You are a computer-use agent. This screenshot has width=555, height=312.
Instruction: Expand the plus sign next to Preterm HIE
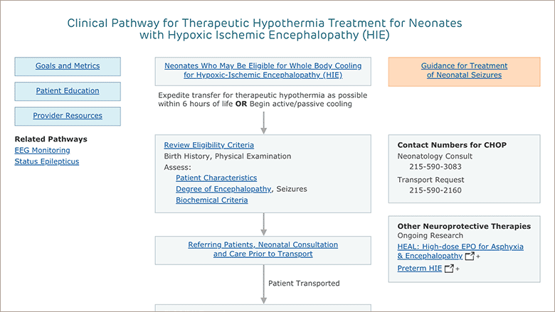point(458,269)
